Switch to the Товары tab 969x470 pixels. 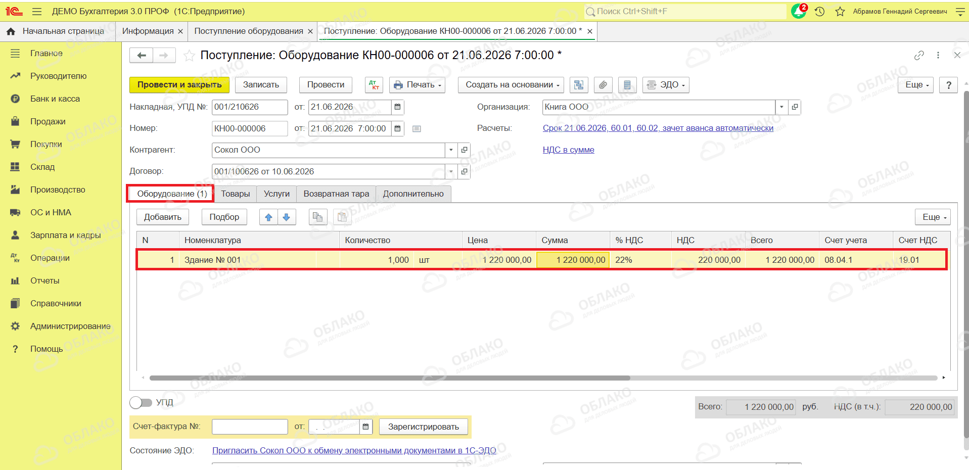click(x=236, y=194)
